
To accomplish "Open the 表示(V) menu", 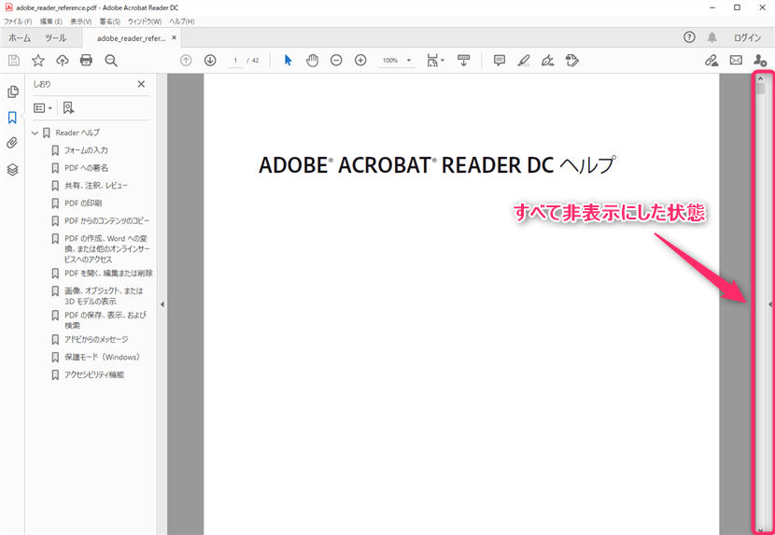I will coord(80,21).
